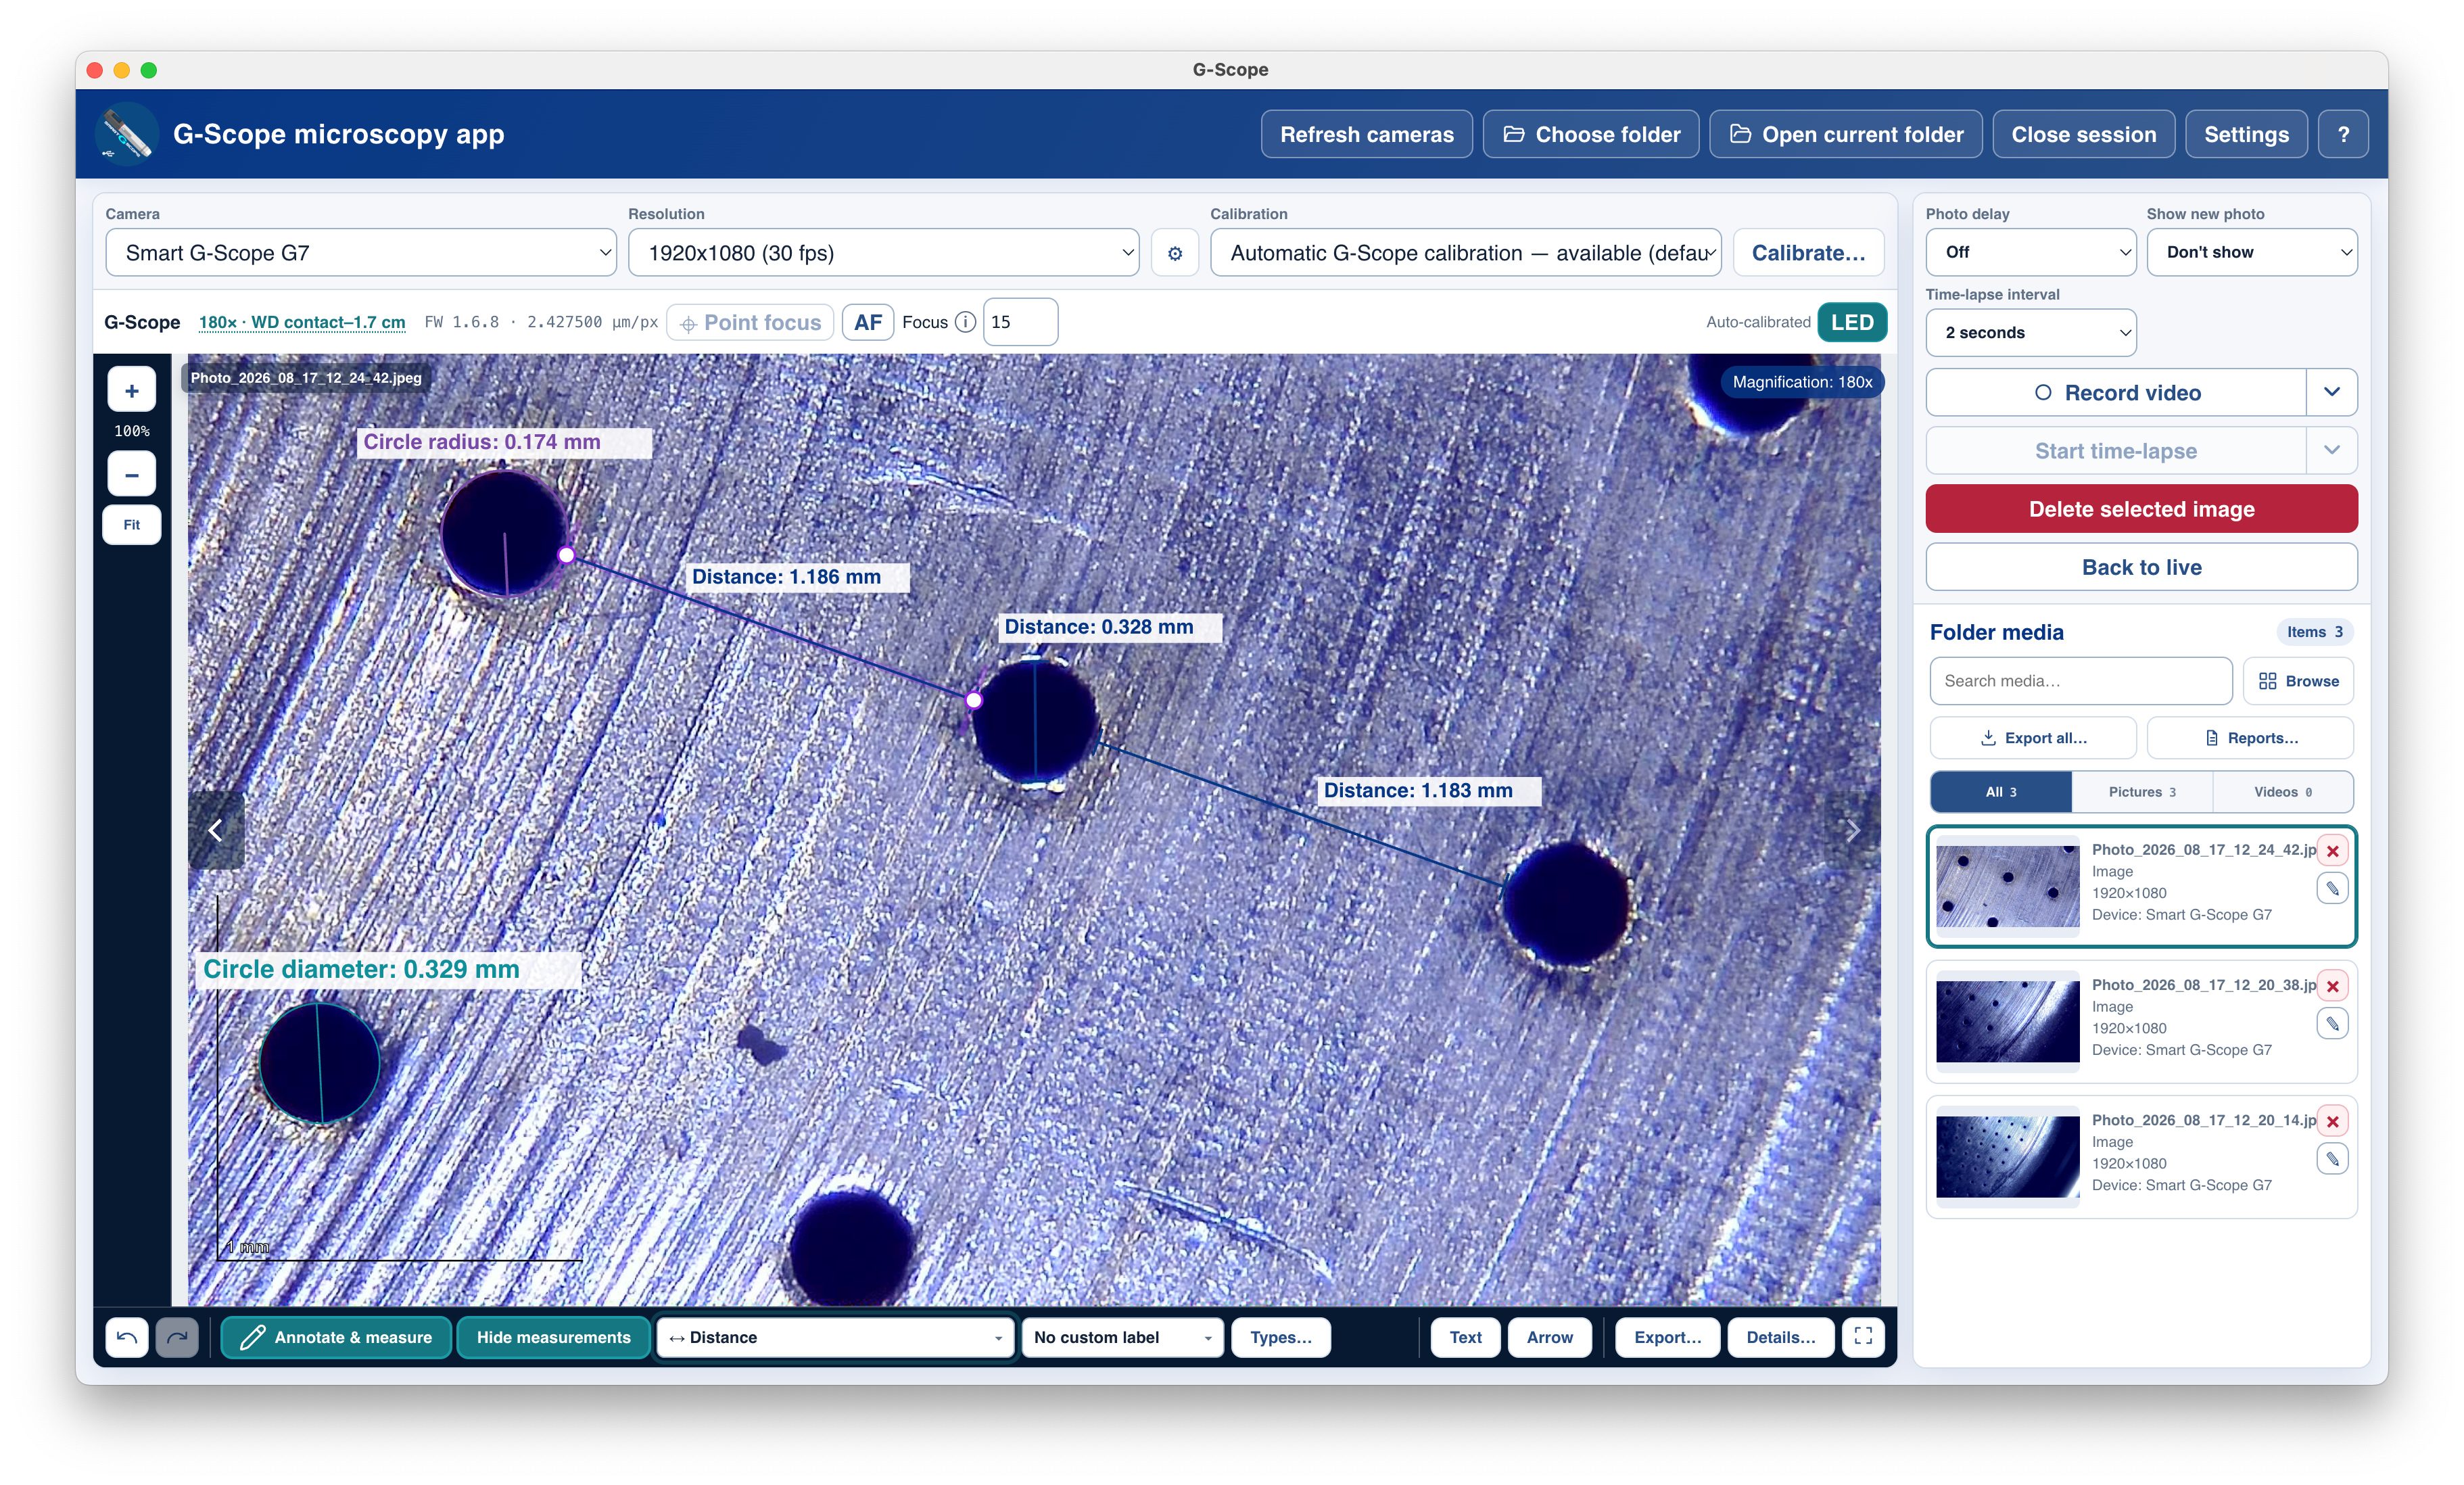
Task: Click Delete selected image
Action: pyautogui.click(x=2142, y=509)
